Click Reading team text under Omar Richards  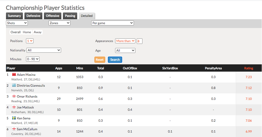coord(17,101)
